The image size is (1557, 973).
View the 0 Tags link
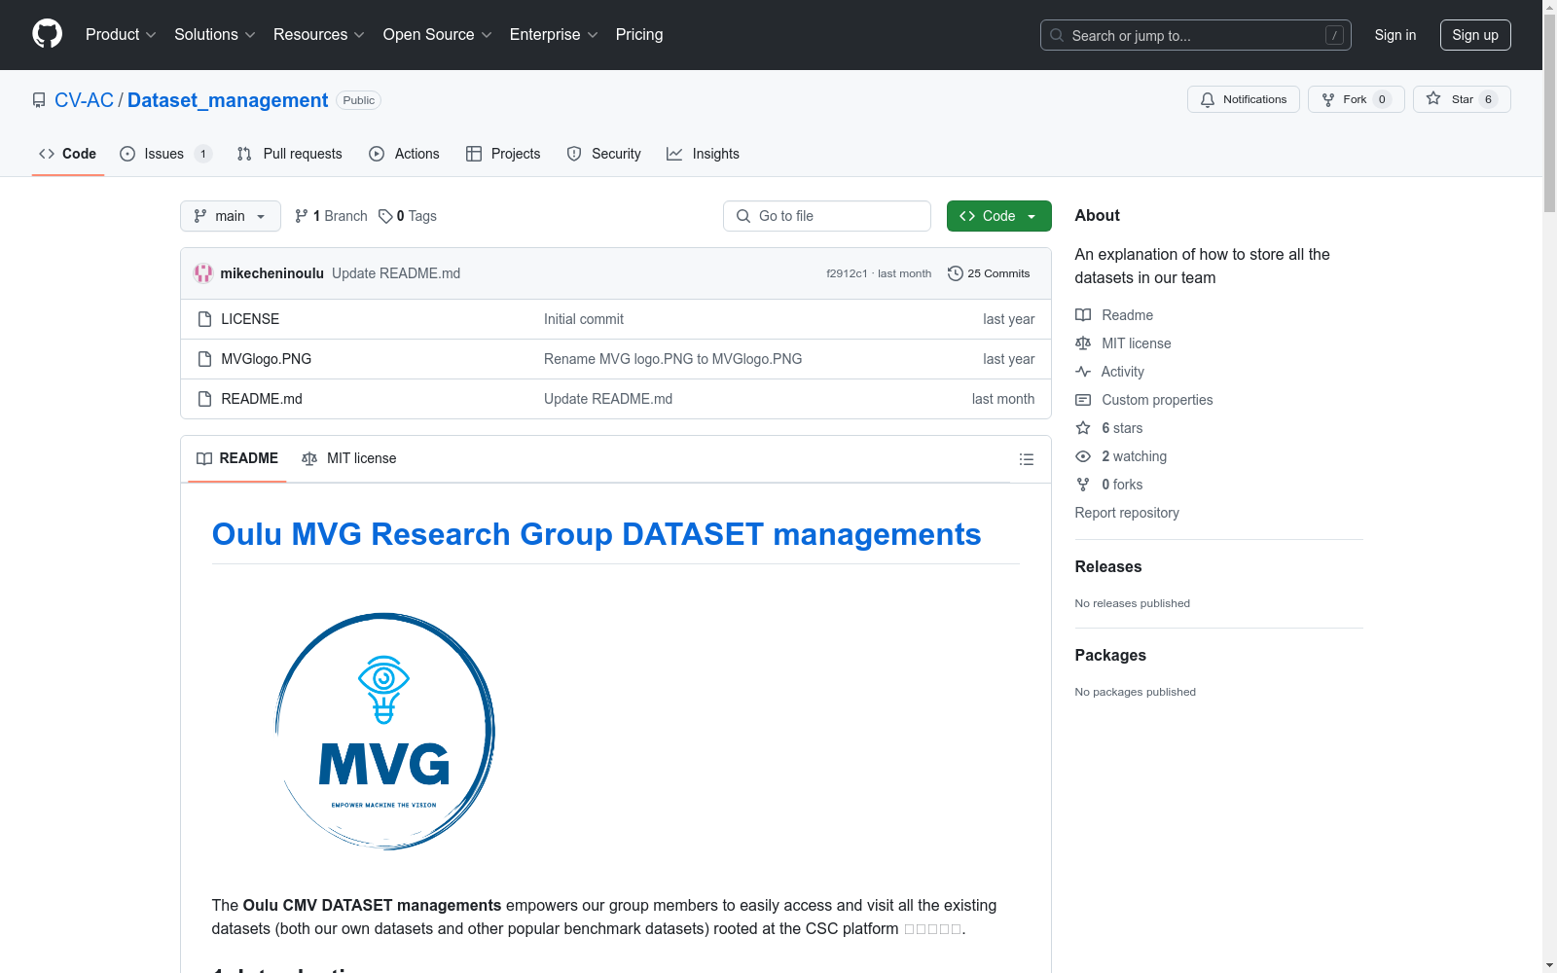tap(408, 216)
